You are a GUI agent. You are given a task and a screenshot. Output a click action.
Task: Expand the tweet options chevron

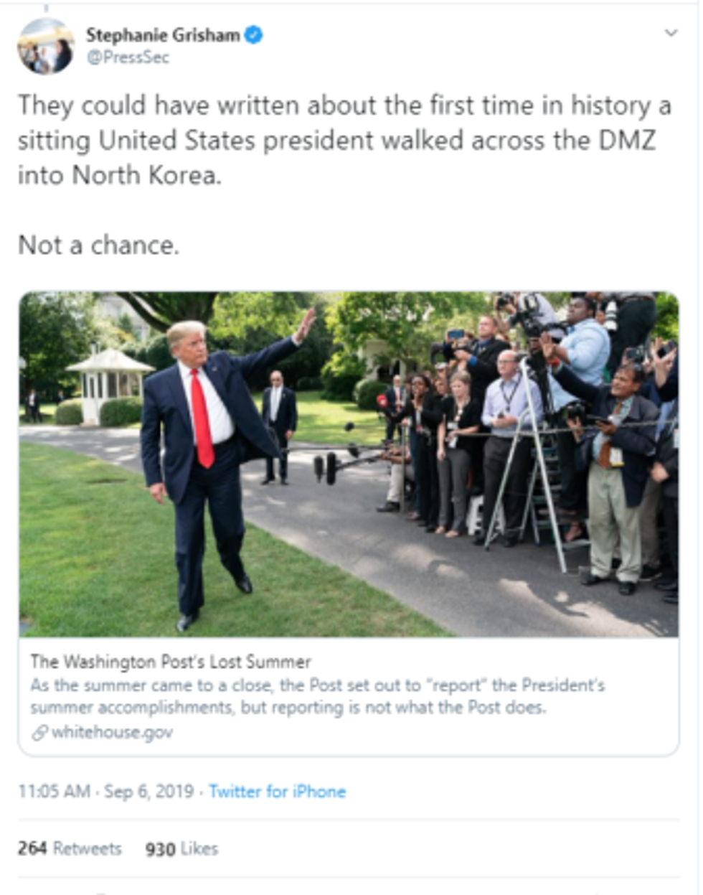point(671,33)
